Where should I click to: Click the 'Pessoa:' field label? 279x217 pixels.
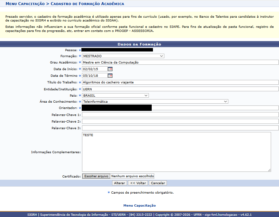click(71, 50)
